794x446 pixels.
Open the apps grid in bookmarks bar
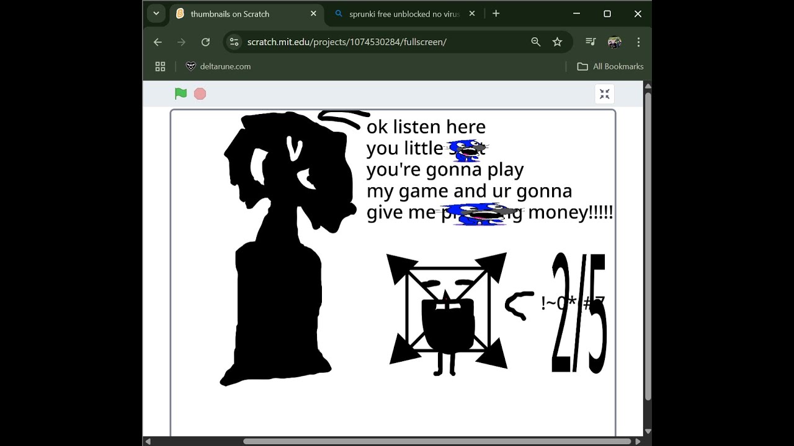click(160, 66)
